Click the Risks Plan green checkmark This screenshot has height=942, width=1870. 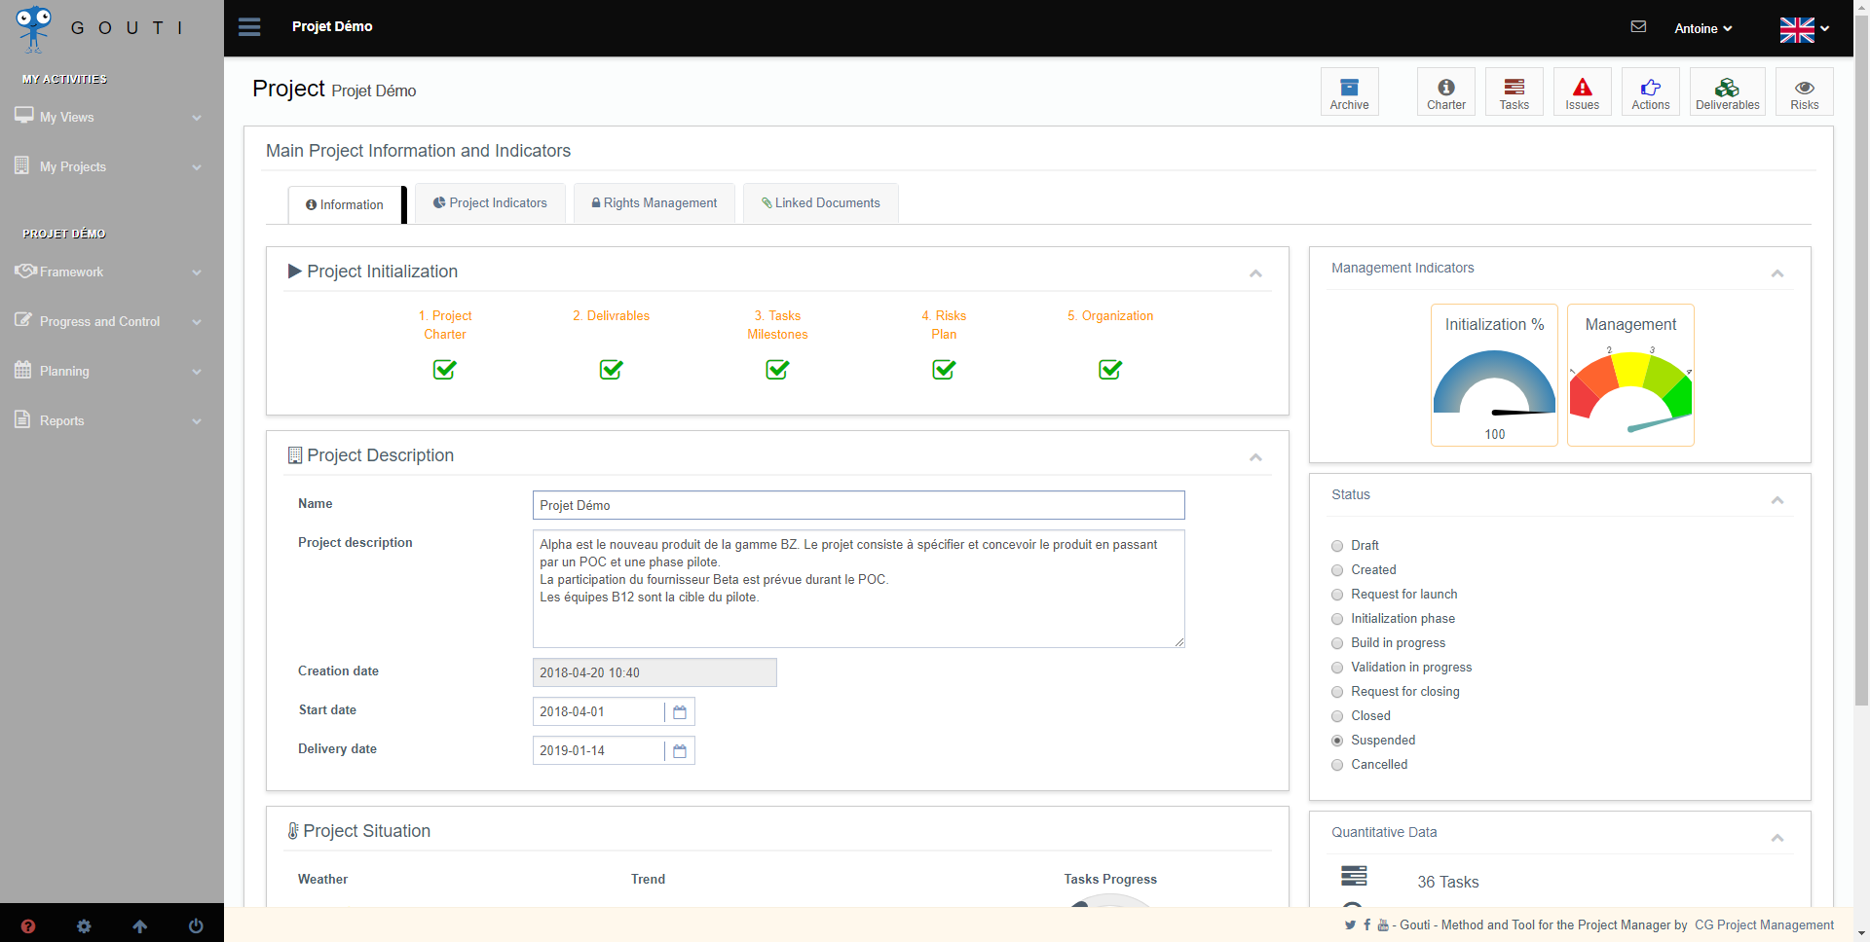(944, 370)
